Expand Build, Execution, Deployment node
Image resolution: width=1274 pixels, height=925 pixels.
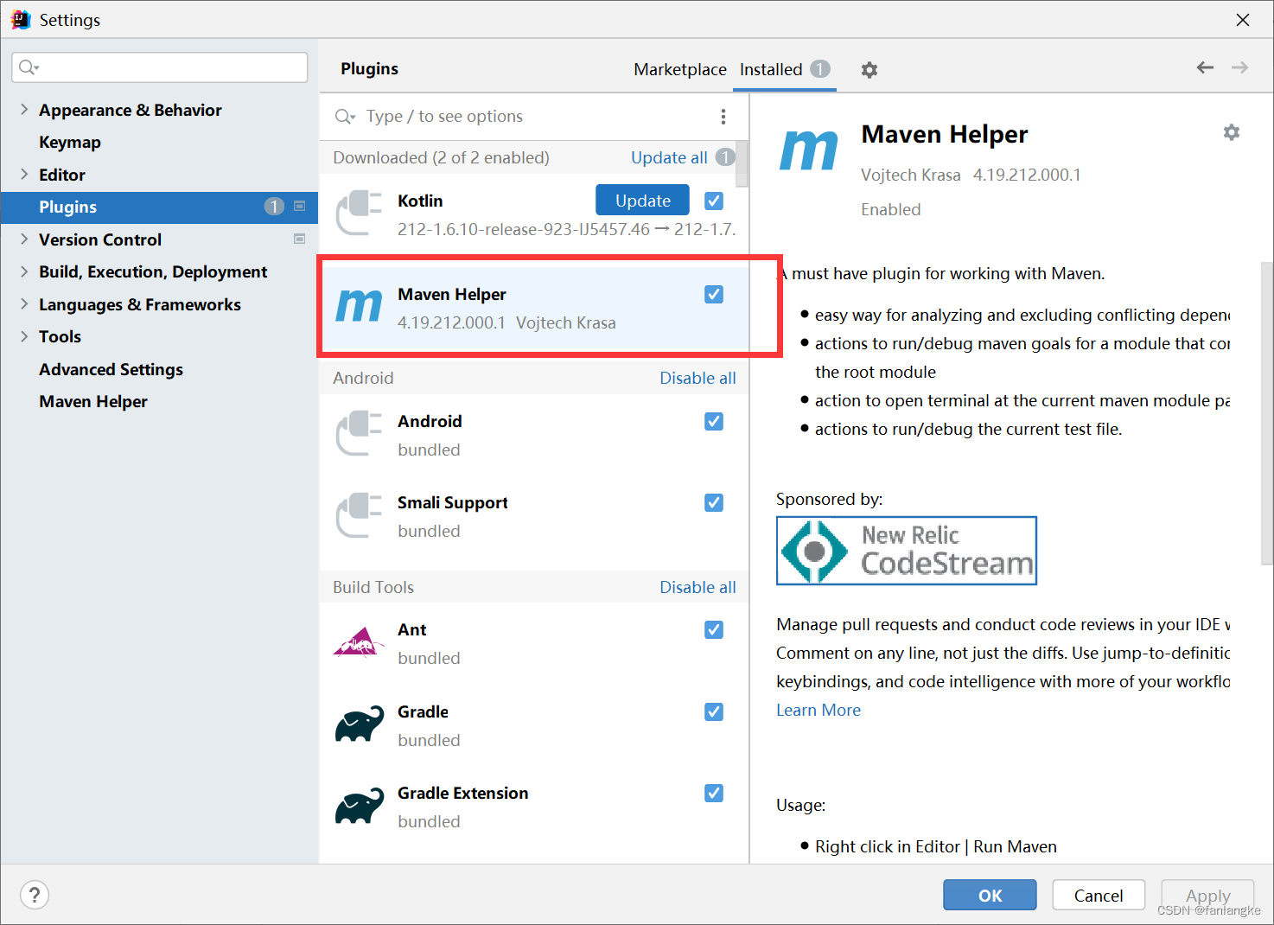coord(24,271)
